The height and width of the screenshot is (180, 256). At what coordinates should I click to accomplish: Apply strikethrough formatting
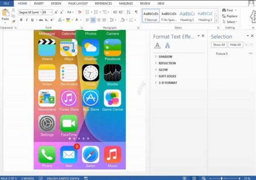pyautogui.click(x=41, y=20)
